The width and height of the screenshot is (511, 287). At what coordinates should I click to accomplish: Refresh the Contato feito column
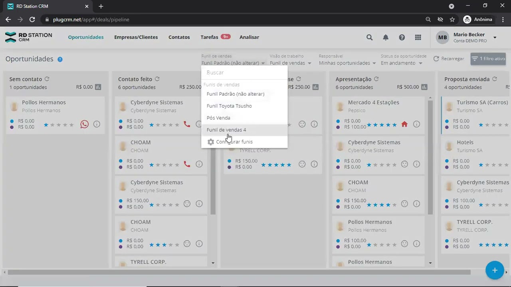157,79
